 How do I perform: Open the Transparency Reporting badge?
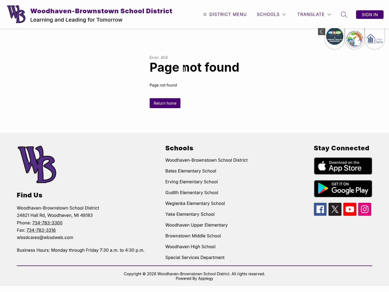(354, 38)
